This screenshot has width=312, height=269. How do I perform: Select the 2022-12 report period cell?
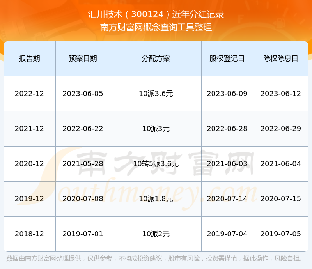click(30, 94)
